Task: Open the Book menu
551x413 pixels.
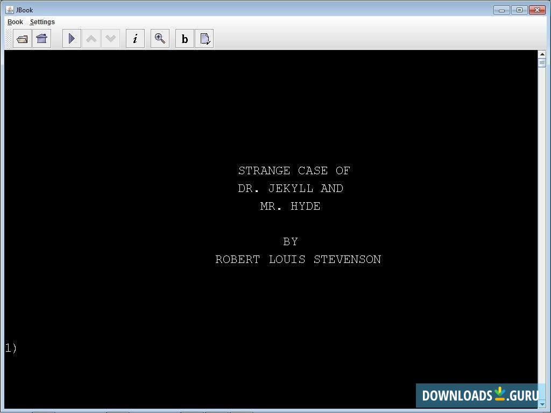Action: point(15,22)
